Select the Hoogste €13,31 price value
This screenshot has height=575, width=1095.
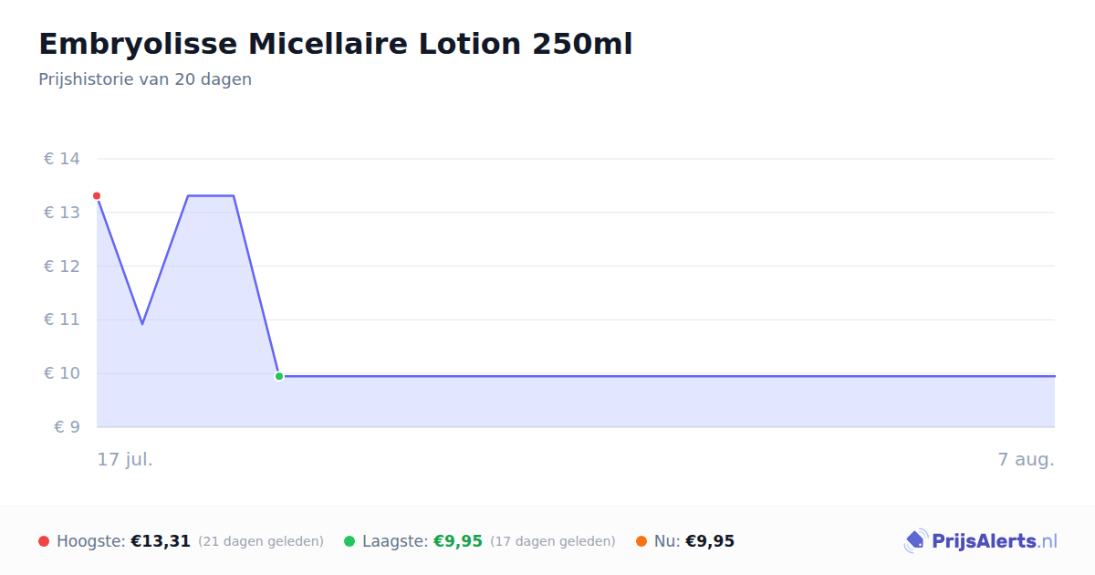coord(161,541)
